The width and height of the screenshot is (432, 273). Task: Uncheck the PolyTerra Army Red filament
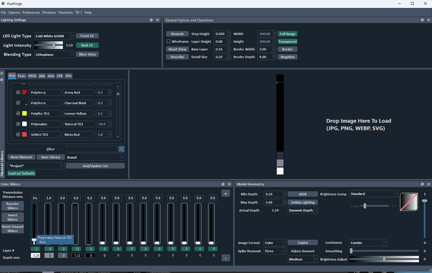[18, 92]
